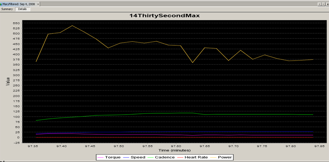This screenshot has width=329, height=162.
Task: Click the green Cadence legend line swatch
Action: pyautogui.click(x=151, y=157)
